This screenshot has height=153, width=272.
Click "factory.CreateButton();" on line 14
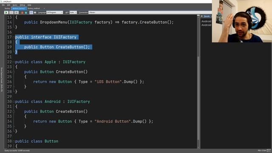147,22
